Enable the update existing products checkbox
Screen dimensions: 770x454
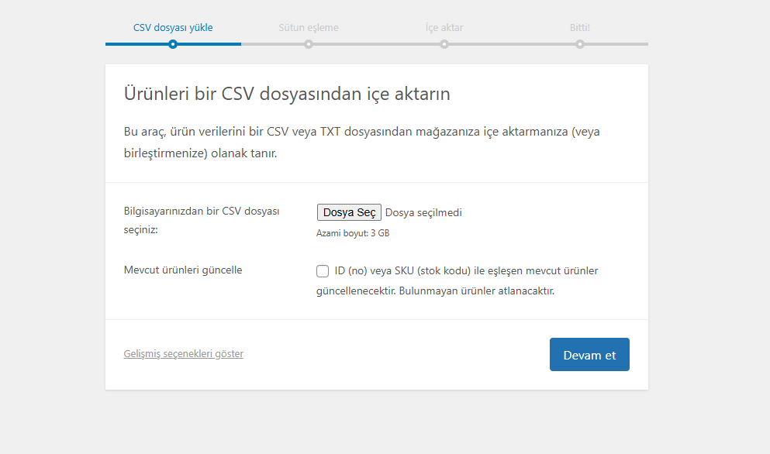323,271
